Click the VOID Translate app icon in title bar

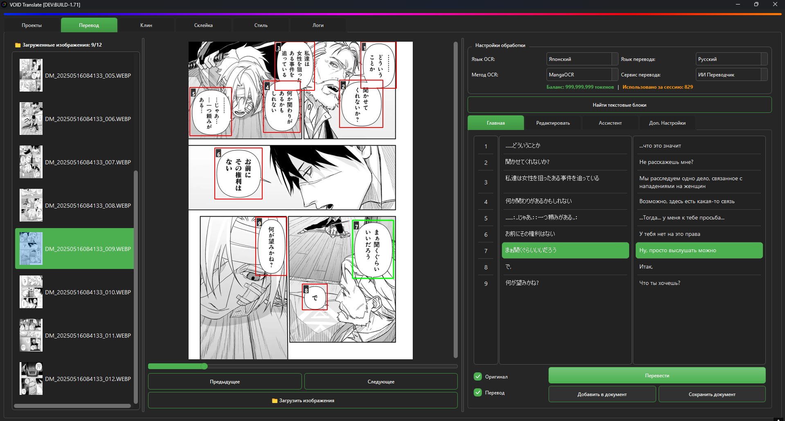click(4, 4)
